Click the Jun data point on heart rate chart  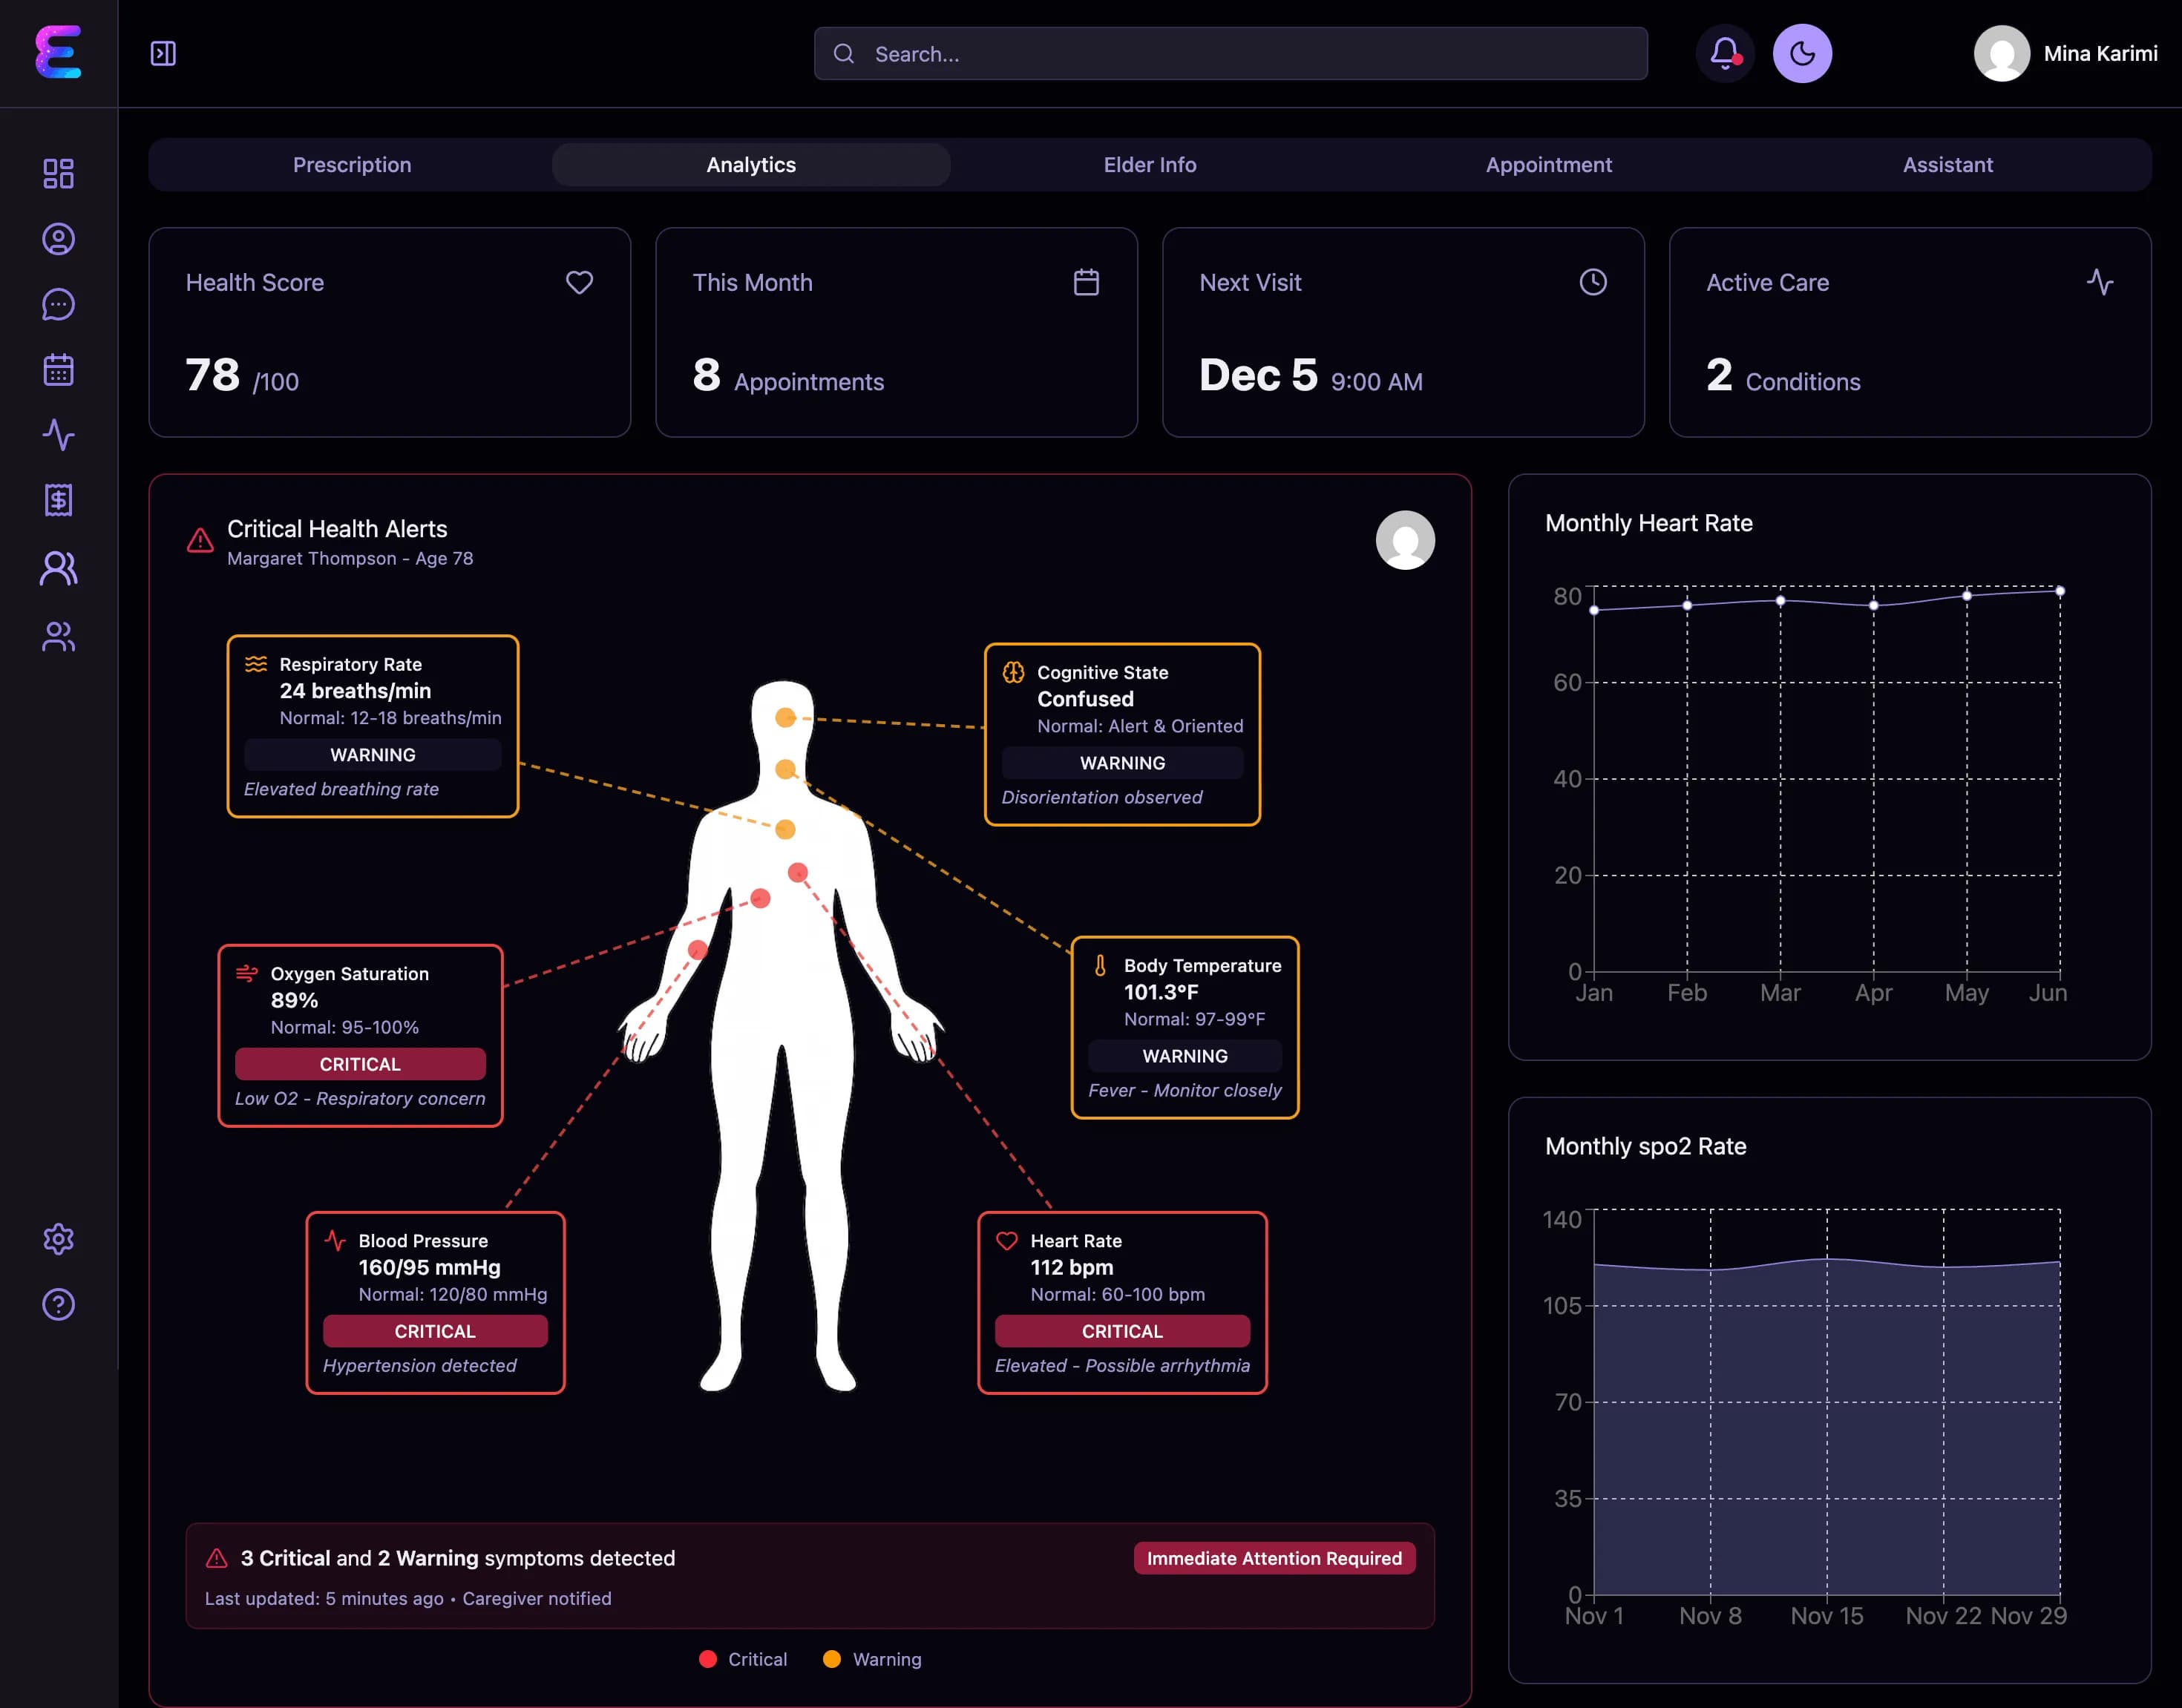coord(2060,591)
